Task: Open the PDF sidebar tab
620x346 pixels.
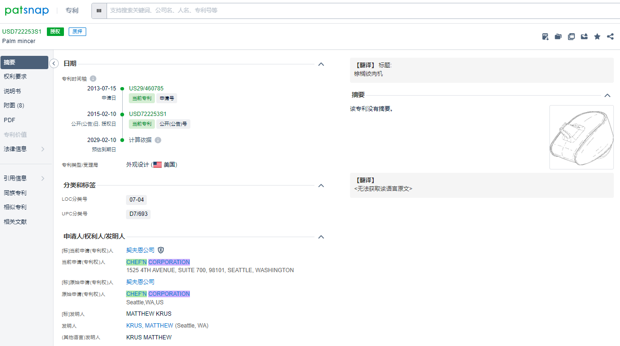Action: click(x=9, y=120)
